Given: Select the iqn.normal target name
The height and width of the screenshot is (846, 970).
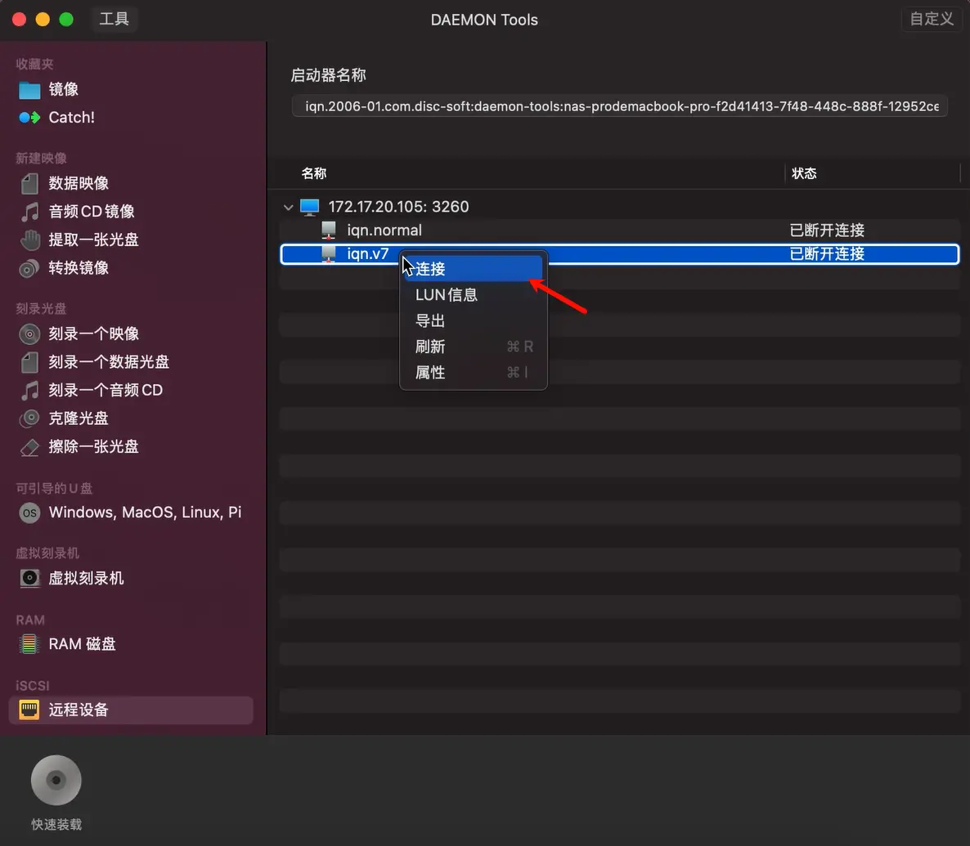Looking at the screenshot, I should point(384,231).
